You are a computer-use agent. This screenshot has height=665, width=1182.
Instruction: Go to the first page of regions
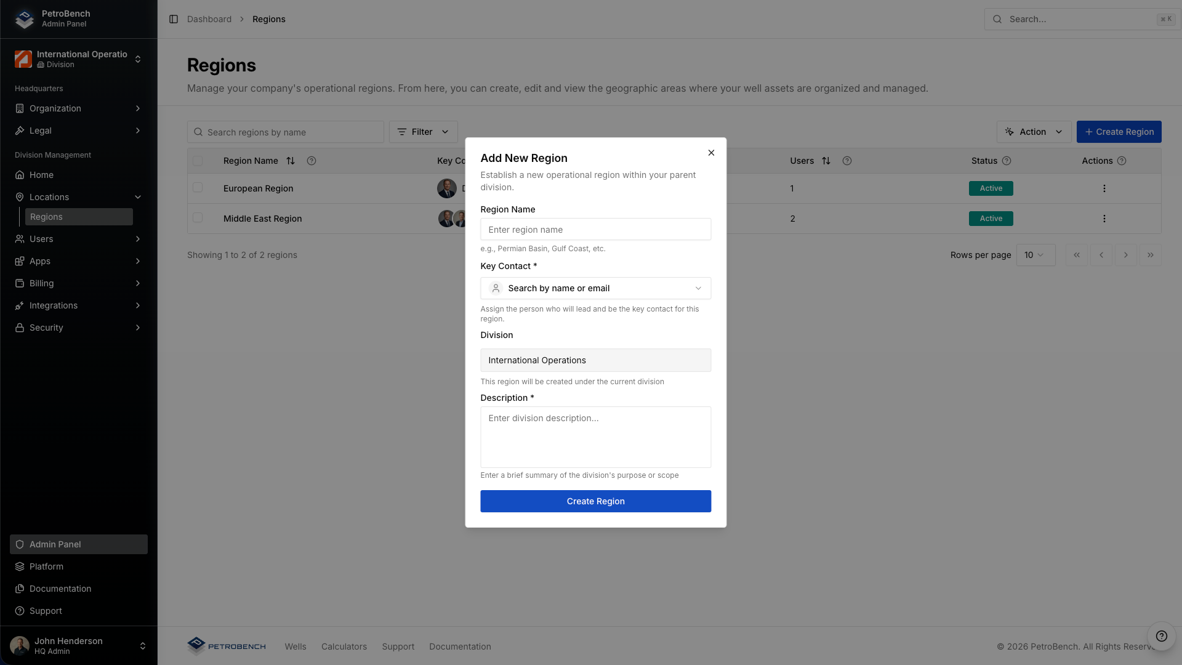click(x=1077, y=255)
